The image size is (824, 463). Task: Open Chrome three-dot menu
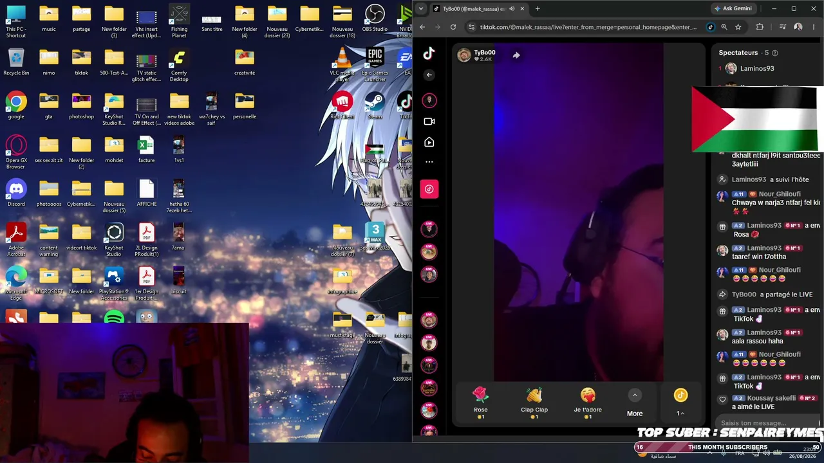(814, 27)
